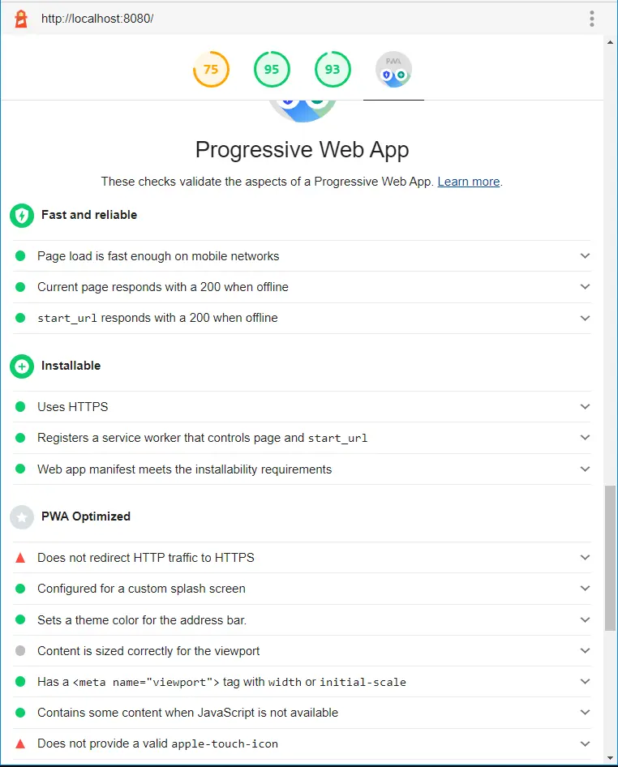618x767 pixels.
Task: Select the score 93 gauge
Action: pos(333,70)
